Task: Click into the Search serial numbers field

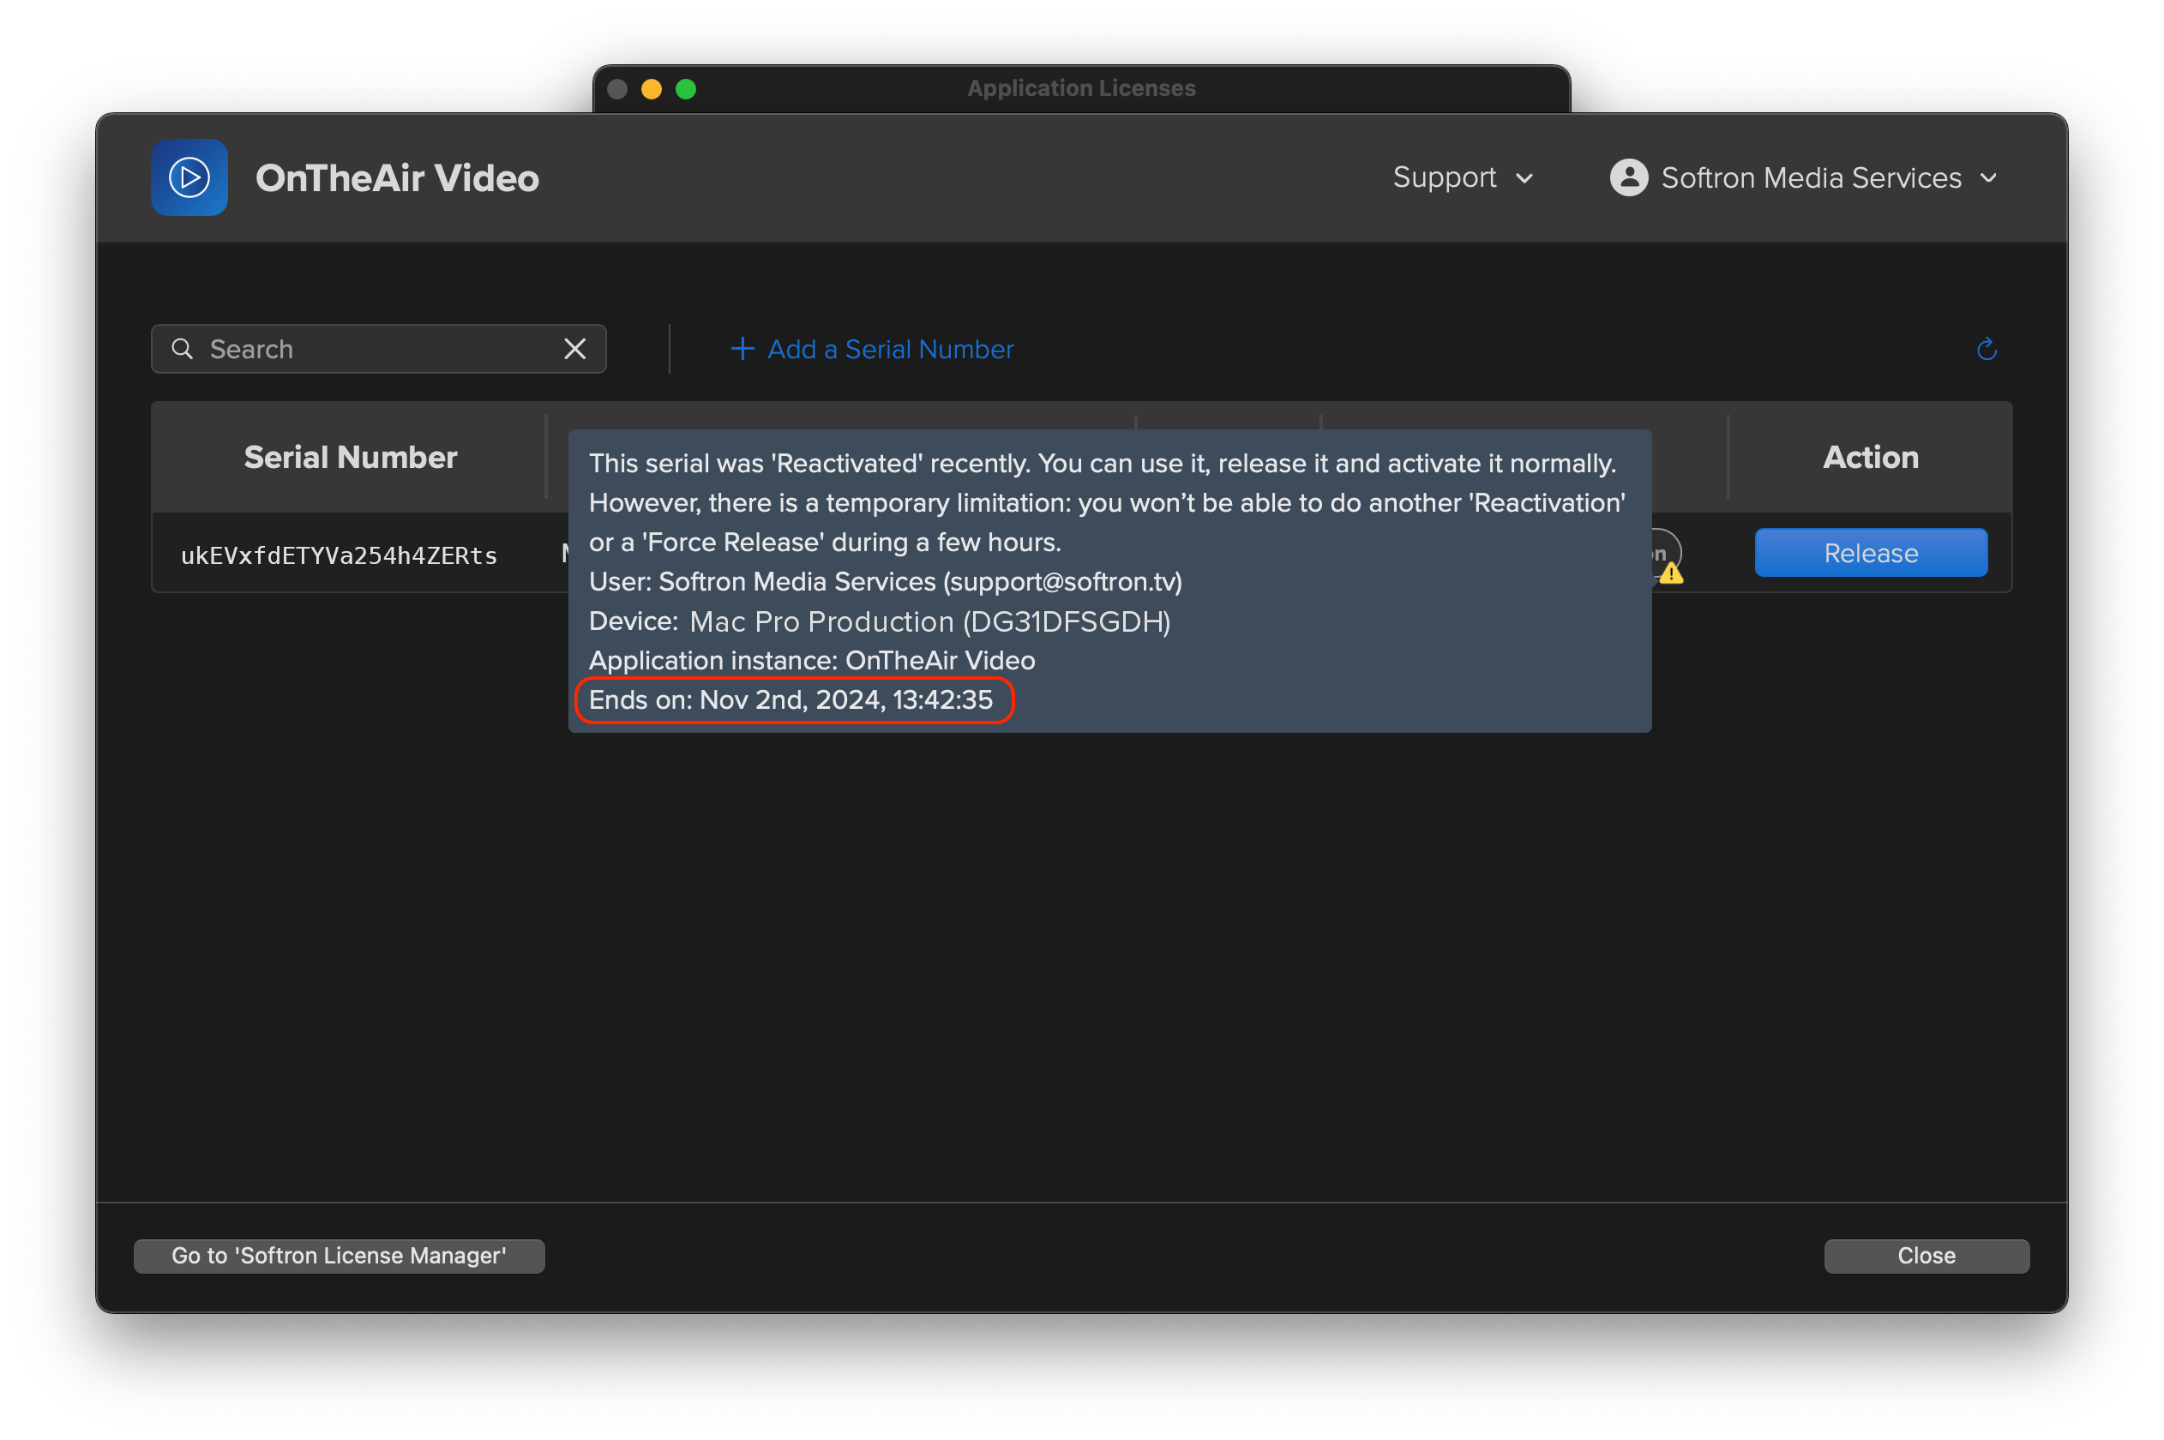Action: coord(378,349)
